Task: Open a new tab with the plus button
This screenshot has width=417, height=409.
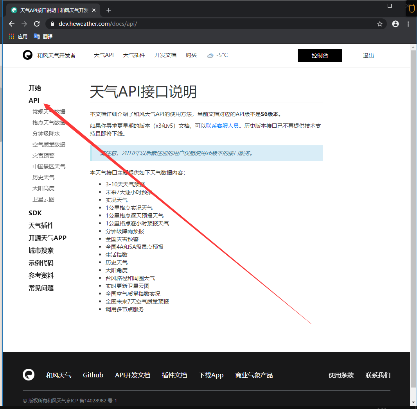Action: coord(108,10)
